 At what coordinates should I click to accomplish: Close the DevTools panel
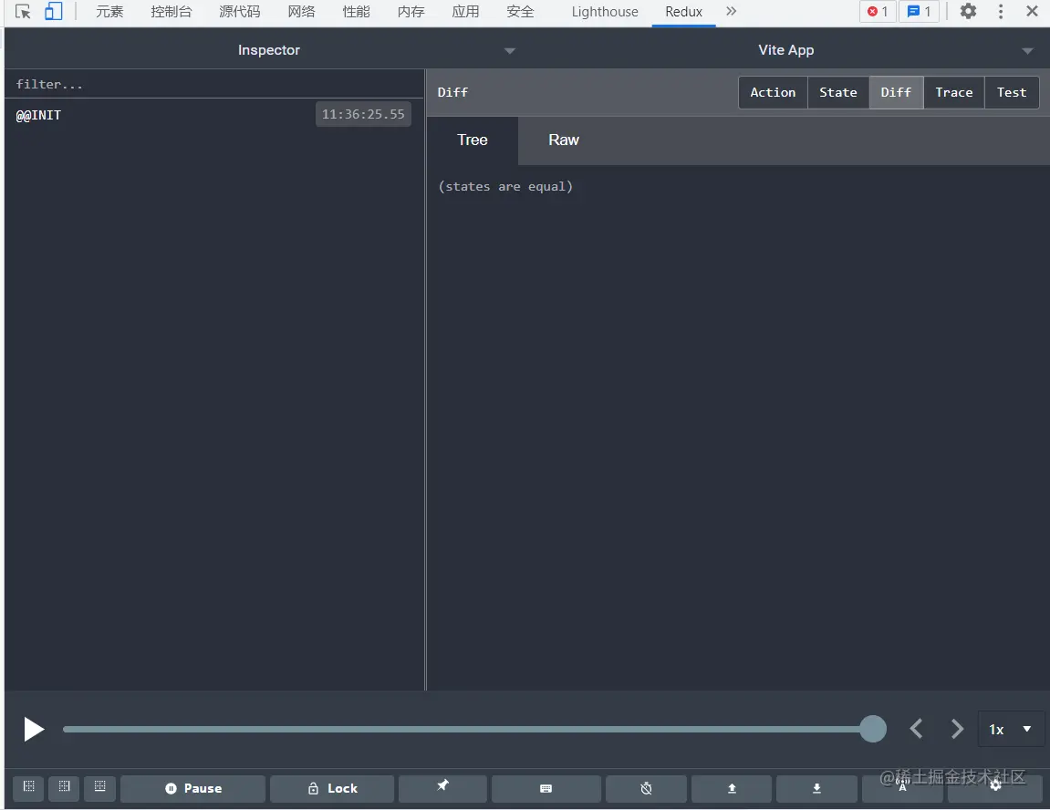coord(1032,11)
